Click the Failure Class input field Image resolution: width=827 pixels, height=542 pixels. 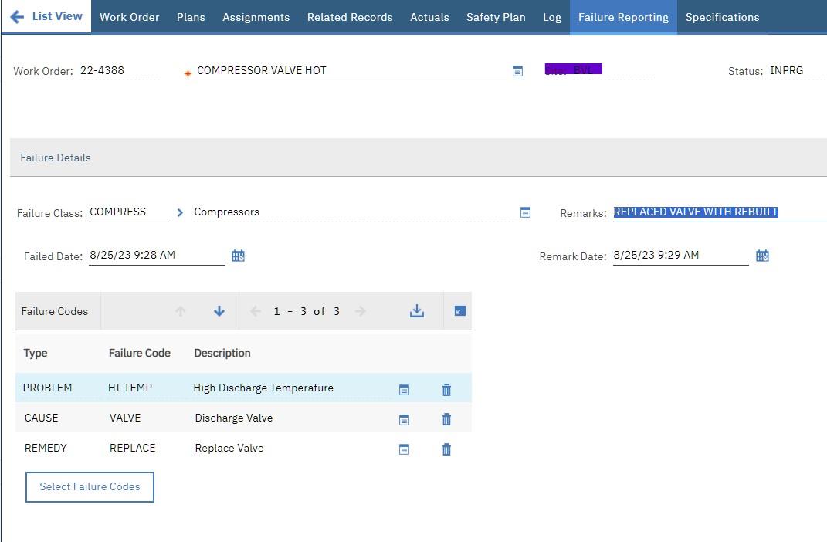pyautogui.click(x=128, y=212)
